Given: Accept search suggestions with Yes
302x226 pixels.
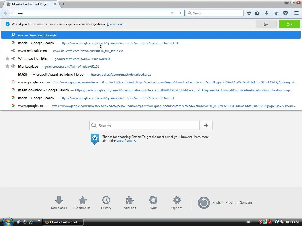Looking at the screenshot, I should (x=289, y=24).
